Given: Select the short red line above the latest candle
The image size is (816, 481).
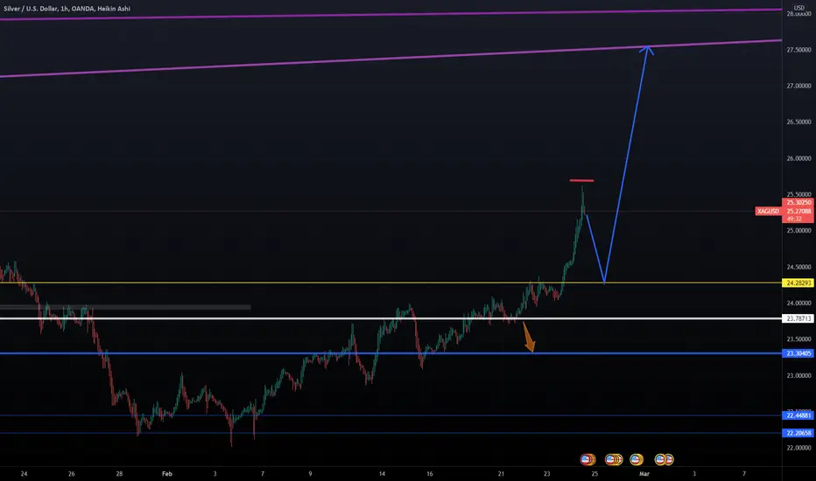Looking at the screenshot, I should (581, 181).
